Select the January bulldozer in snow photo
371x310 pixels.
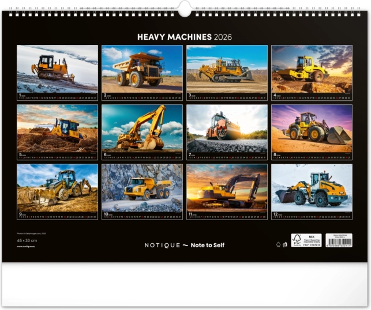57,68
